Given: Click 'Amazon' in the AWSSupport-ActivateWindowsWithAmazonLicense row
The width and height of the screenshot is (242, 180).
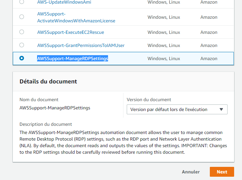Looking at the screenshot, I should point(209,17).
